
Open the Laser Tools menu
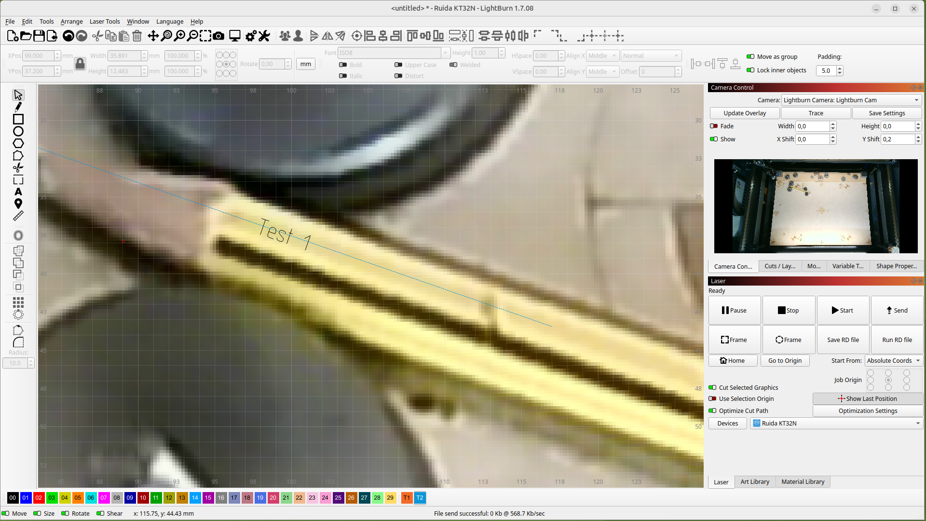point(105,21)
